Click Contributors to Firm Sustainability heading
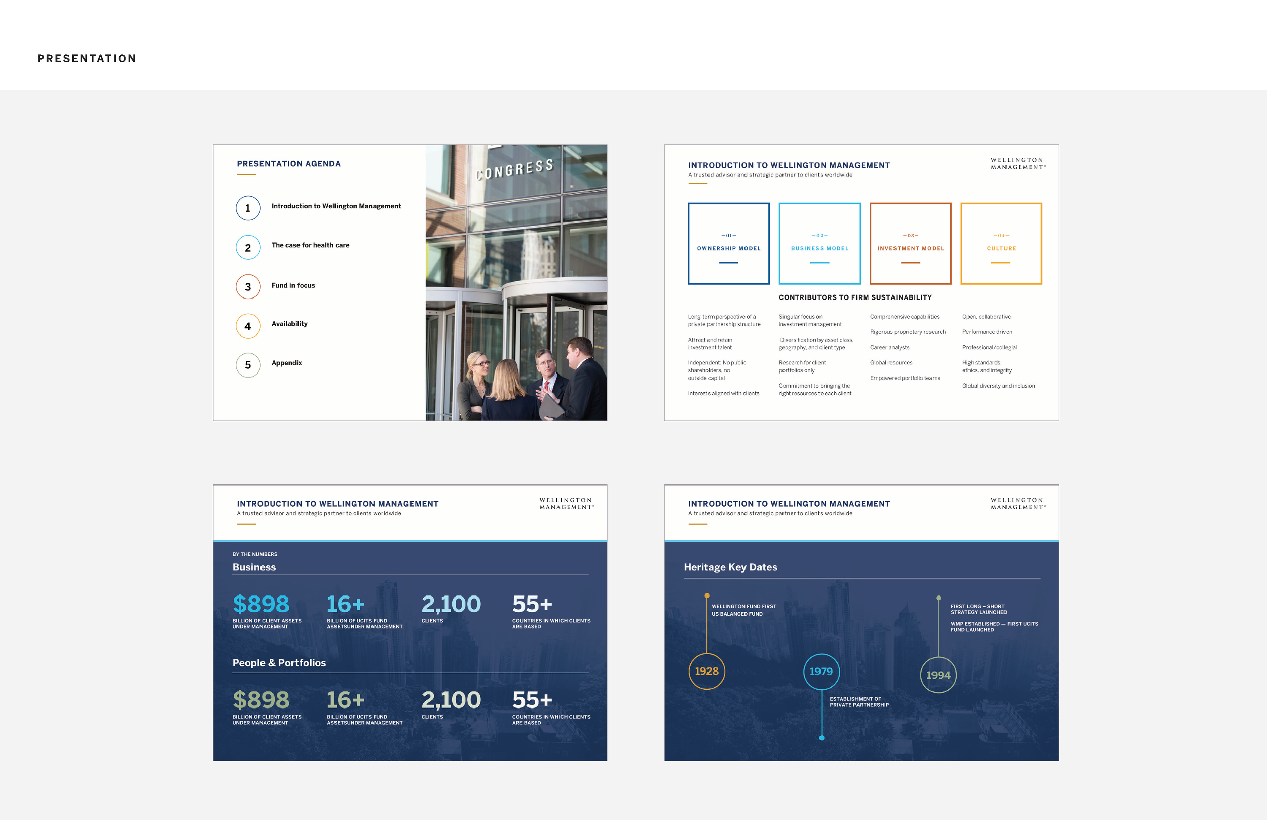This screenshot has height=820, width=1267. pos(855,297)
